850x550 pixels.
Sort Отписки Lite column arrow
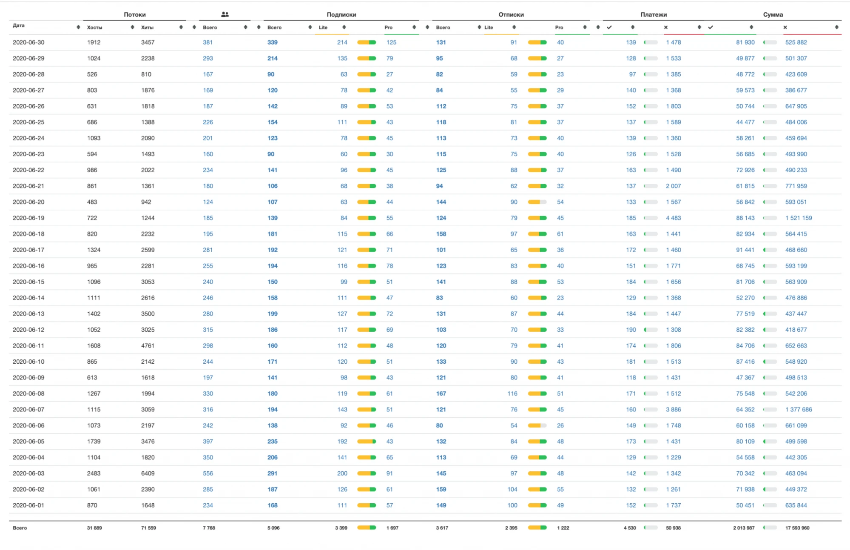click(514, 27)
